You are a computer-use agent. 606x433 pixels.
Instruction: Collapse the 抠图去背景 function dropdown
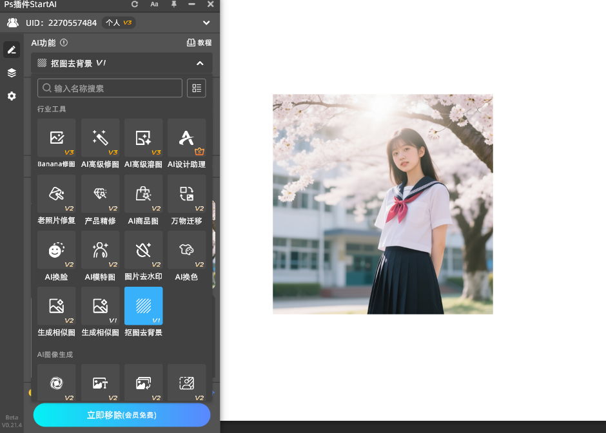click(200, 63)
